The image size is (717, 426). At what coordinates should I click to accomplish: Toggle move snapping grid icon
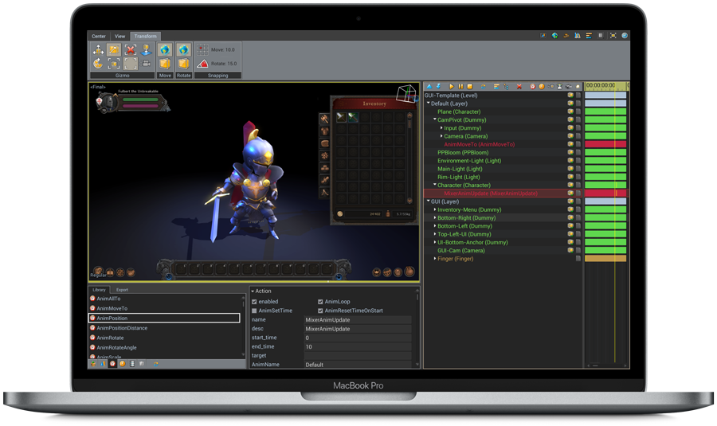(x=202, y=49)
